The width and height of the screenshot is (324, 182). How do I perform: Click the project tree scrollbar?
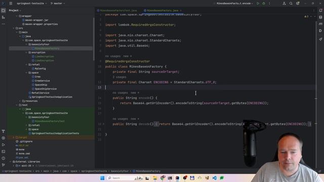[x=94, y=39]
